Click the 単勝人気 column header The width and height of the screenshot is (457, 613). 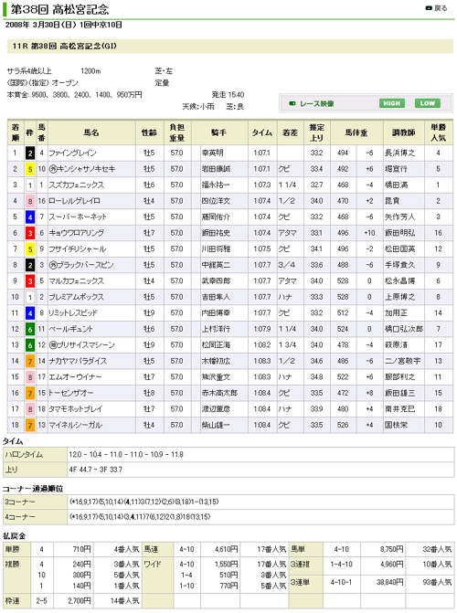tap(438, 132)
